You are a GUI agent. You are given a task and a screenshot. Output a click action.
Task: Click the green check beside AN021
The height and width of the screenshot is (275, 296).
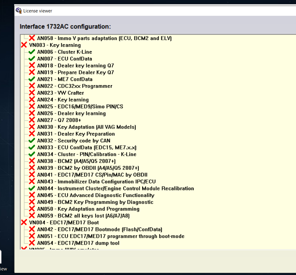pos(32,79)
